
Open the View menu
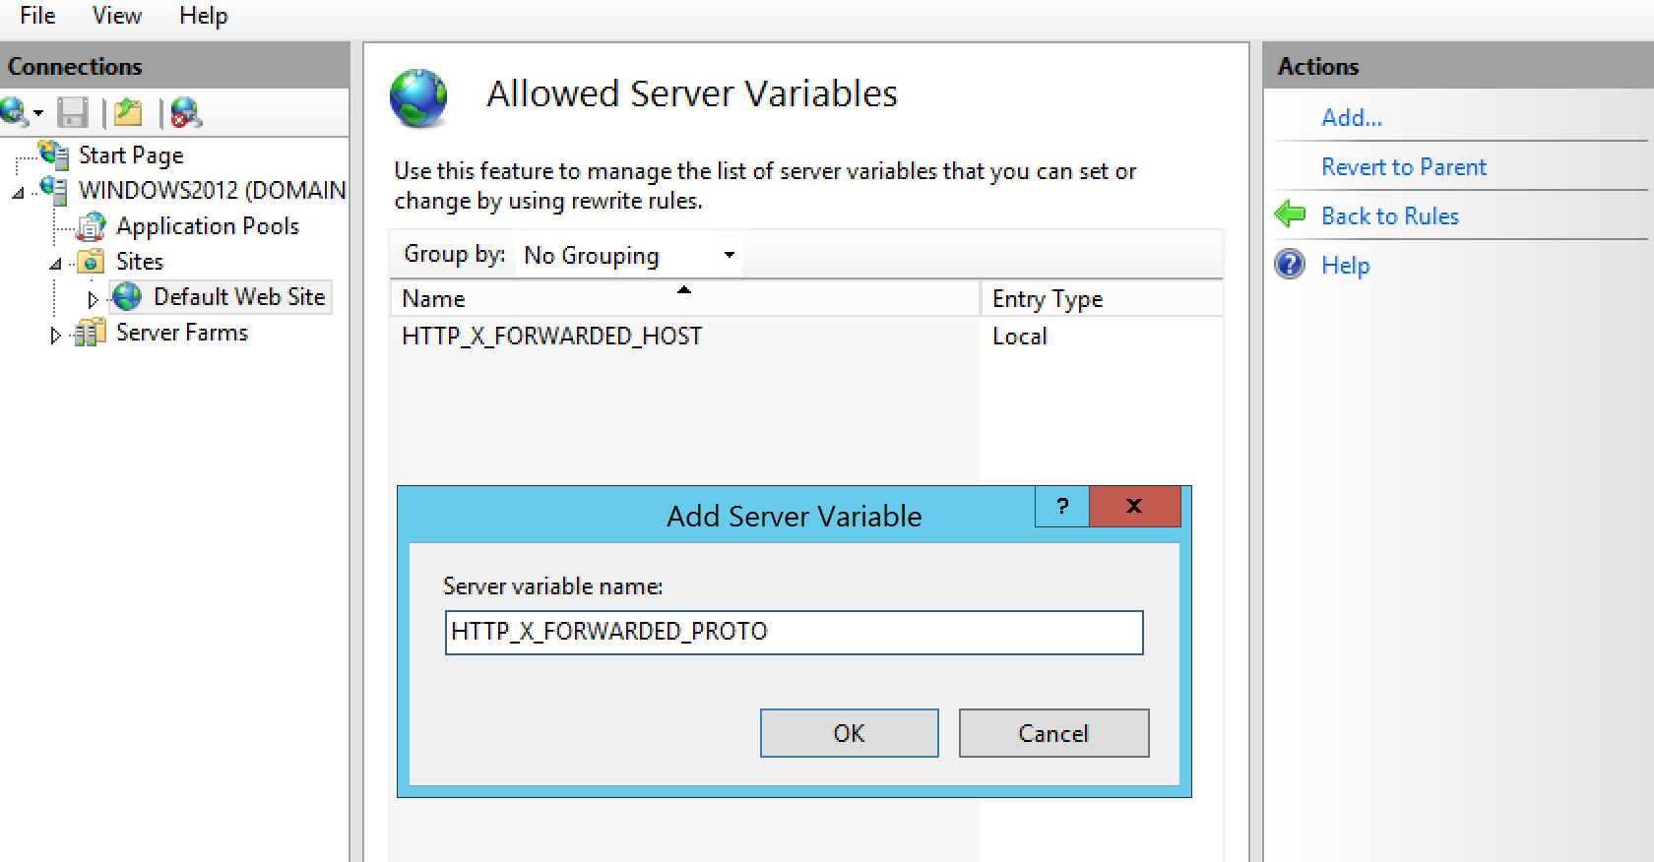coord(117,16)
